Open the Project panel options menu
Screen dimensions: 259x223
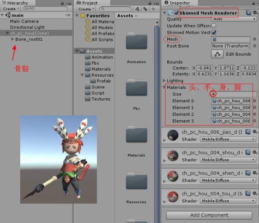click(x=156, y=4)
